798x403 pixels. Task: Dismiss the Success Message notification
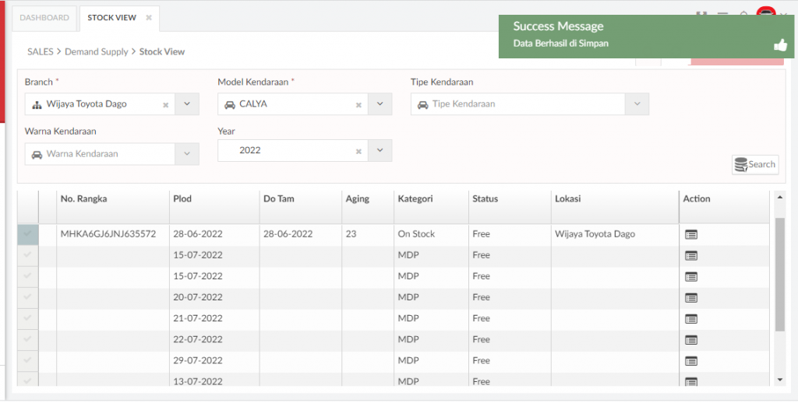[x=646, y=36]
